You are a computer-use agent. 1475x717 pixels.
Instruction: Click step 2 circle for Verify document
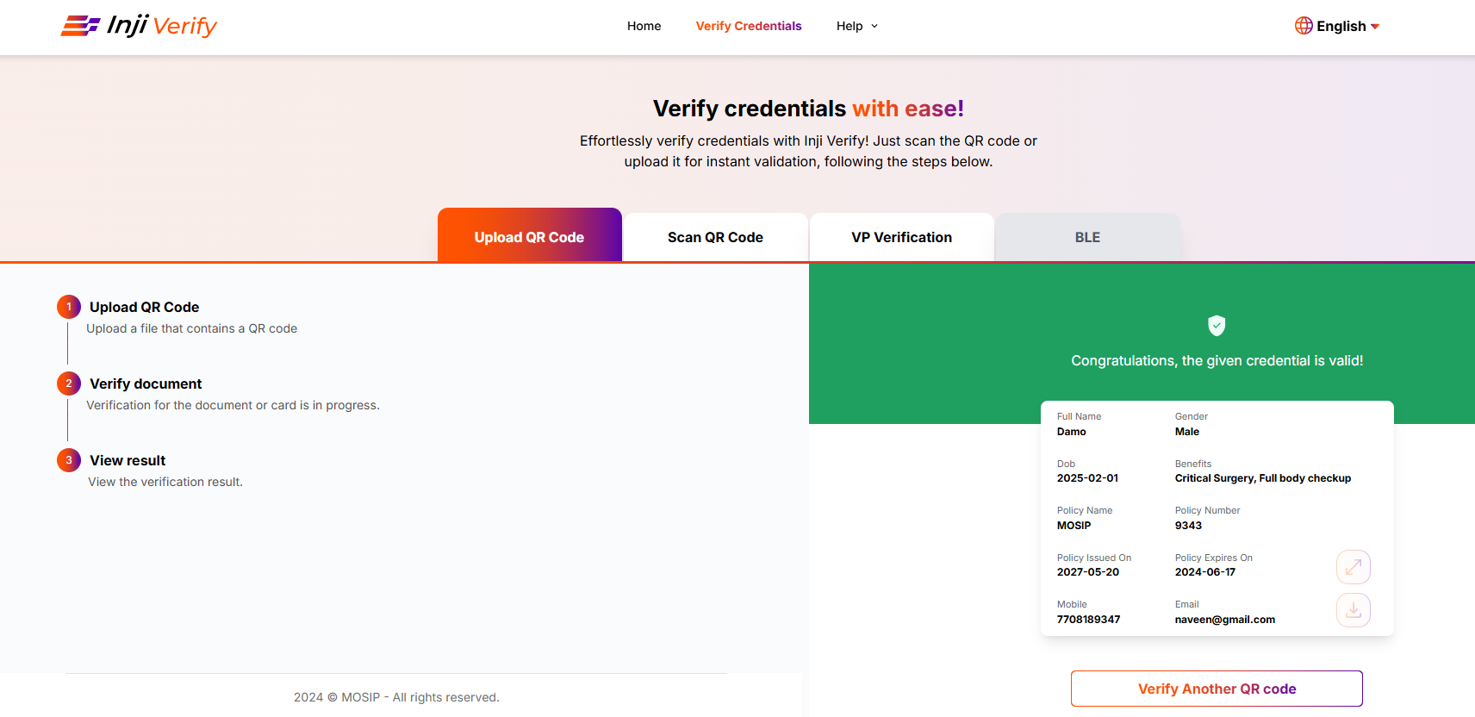(69, 383)
